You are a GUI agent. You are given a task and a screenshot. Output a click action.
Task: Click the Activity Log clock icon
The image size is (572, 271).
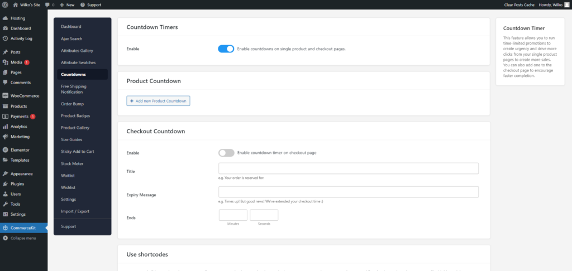pos(5,38)
